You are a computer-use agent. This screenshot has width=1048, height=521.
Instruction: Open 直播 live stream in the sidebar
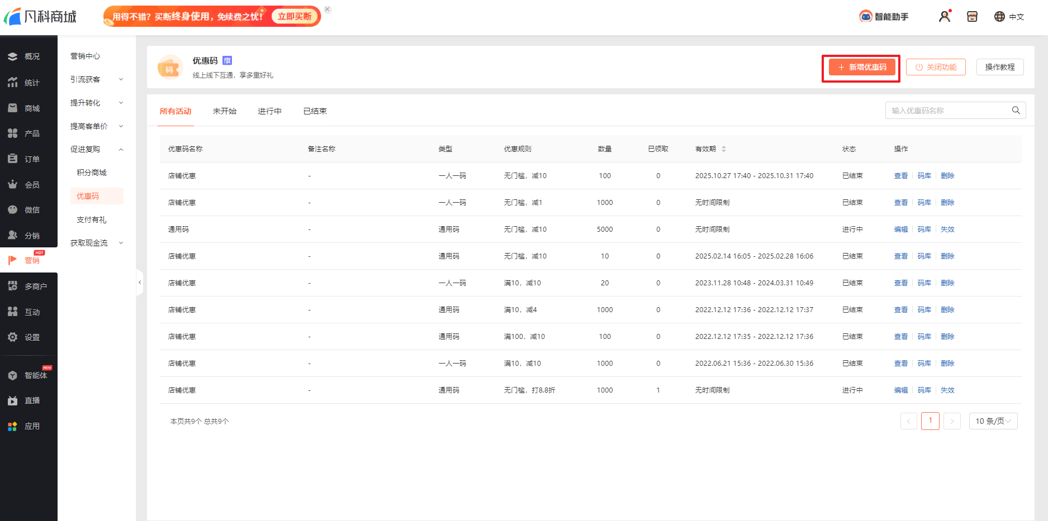point(29,400)
